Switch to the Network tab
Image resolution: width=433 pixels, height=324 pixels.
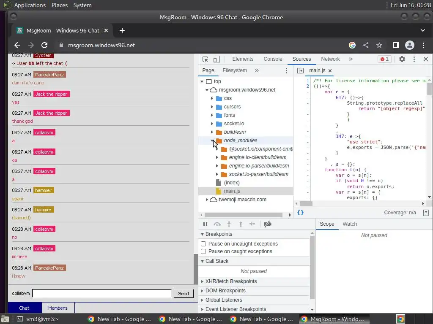tap(330, 59)
